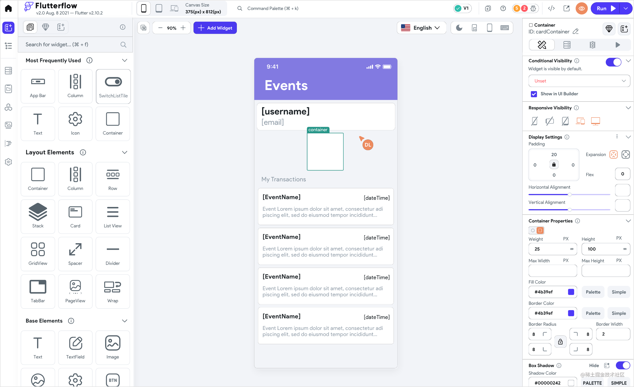Collapse Responsive Visibility section
Image resolution: width=634 pixels, height=387 pixels.
[x=628, y=108]
